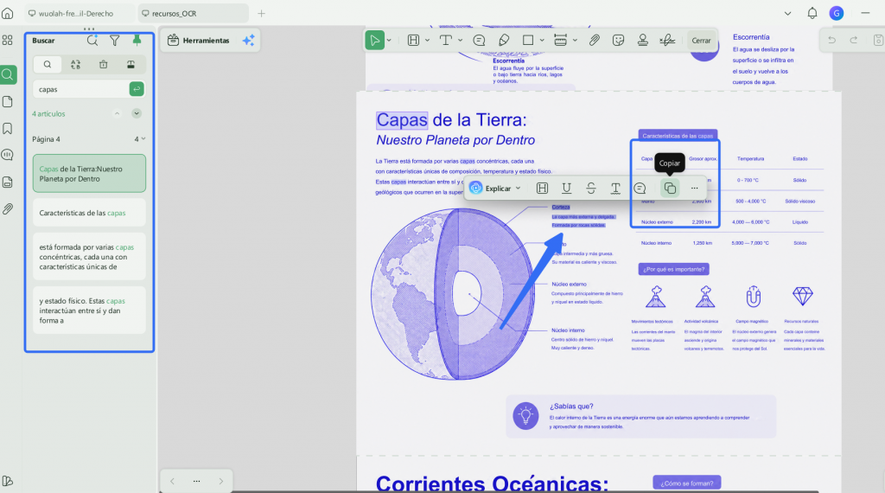Select result 'Capas de la Tierra:Nuestro Planeta'

pos(89,173)
